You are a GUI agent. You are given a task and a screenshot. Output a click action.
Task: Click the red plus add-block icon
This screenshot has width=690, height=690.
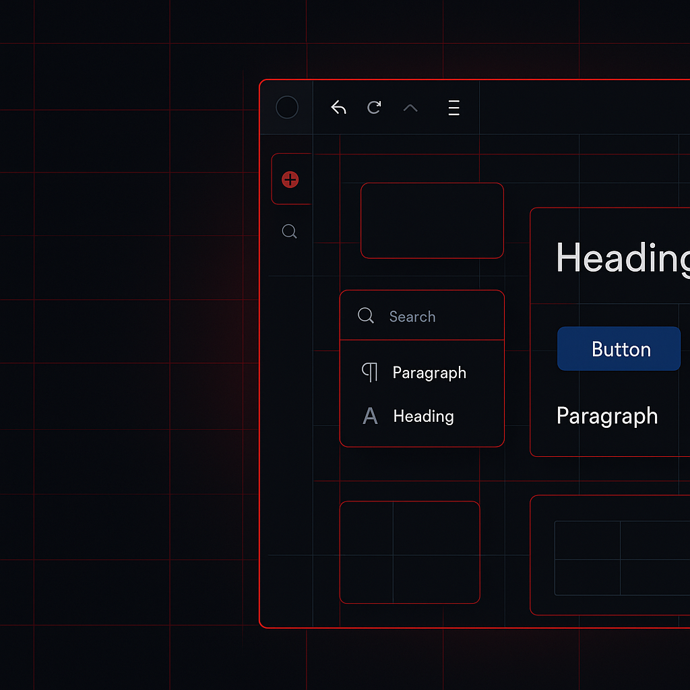[x=290, y=179]
